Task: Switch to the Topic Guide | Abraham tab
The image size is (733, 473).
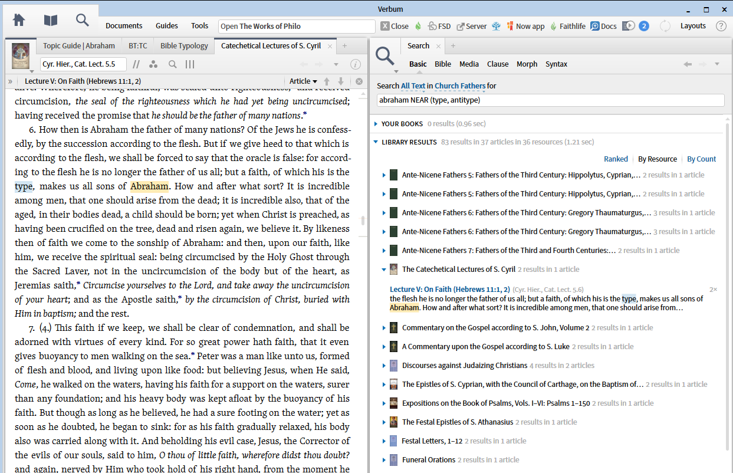Action: pos(79,46)
